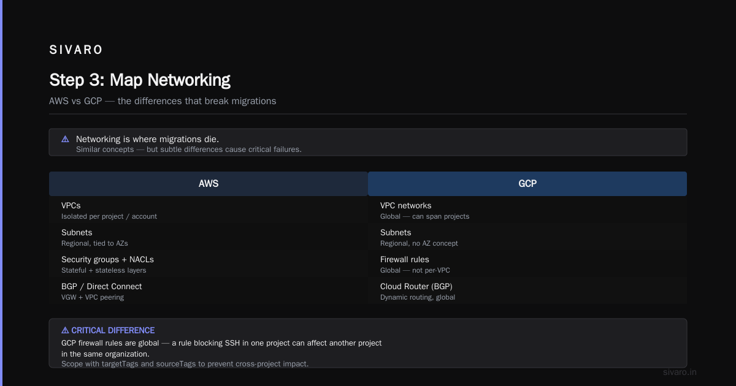Click the SIVARO logo text

pos(76,50)
